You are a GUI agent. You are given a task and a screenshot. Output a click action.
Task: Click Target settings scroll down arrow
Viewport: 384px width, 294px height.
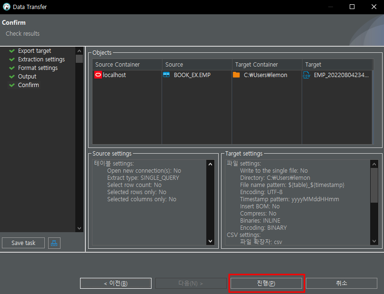pyautogui.click(x=374, y=241)
